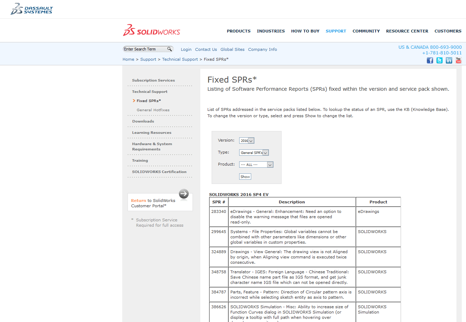Click the Home breadcrumb link
Screen dimensions: 466x322
click(128, 59)
